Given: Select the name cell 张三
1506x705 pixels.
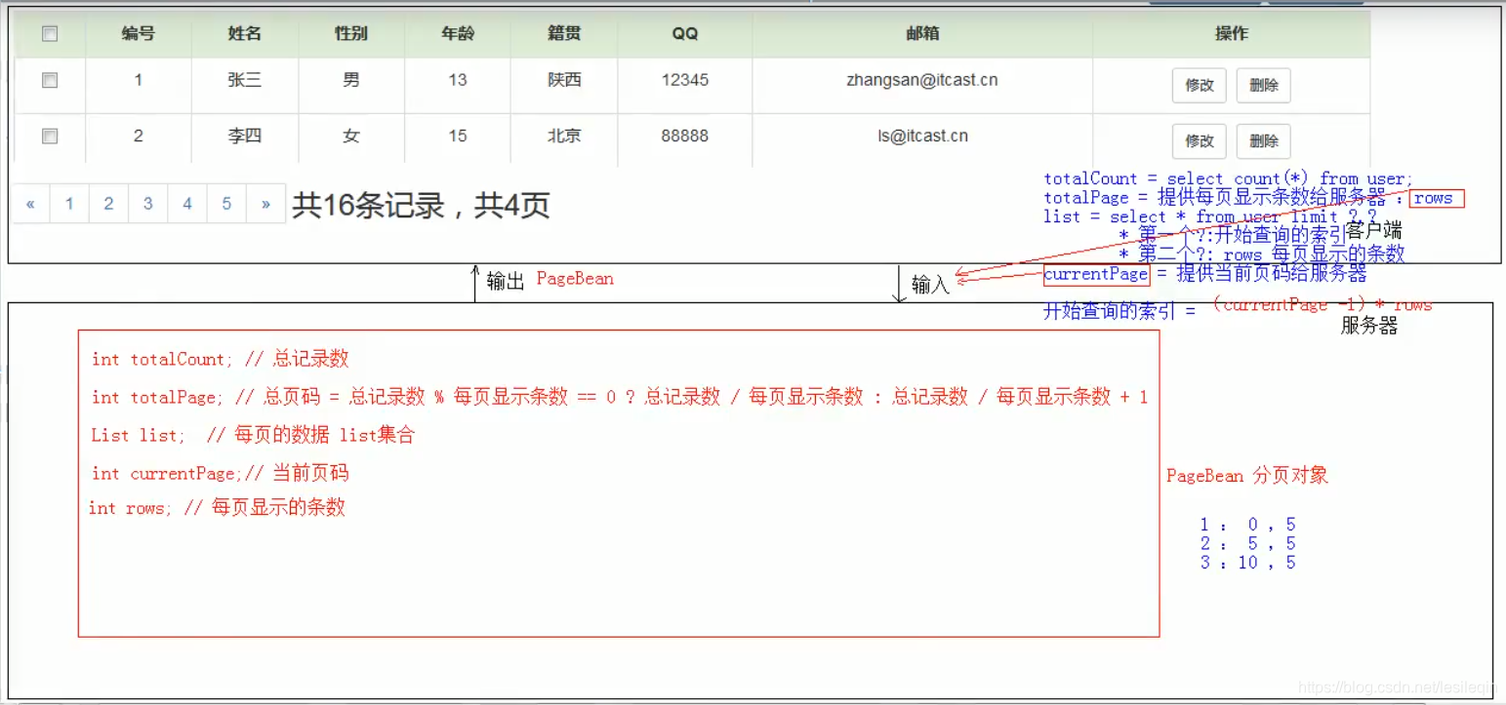Looking at the screenshot, I should click(245, 80).
